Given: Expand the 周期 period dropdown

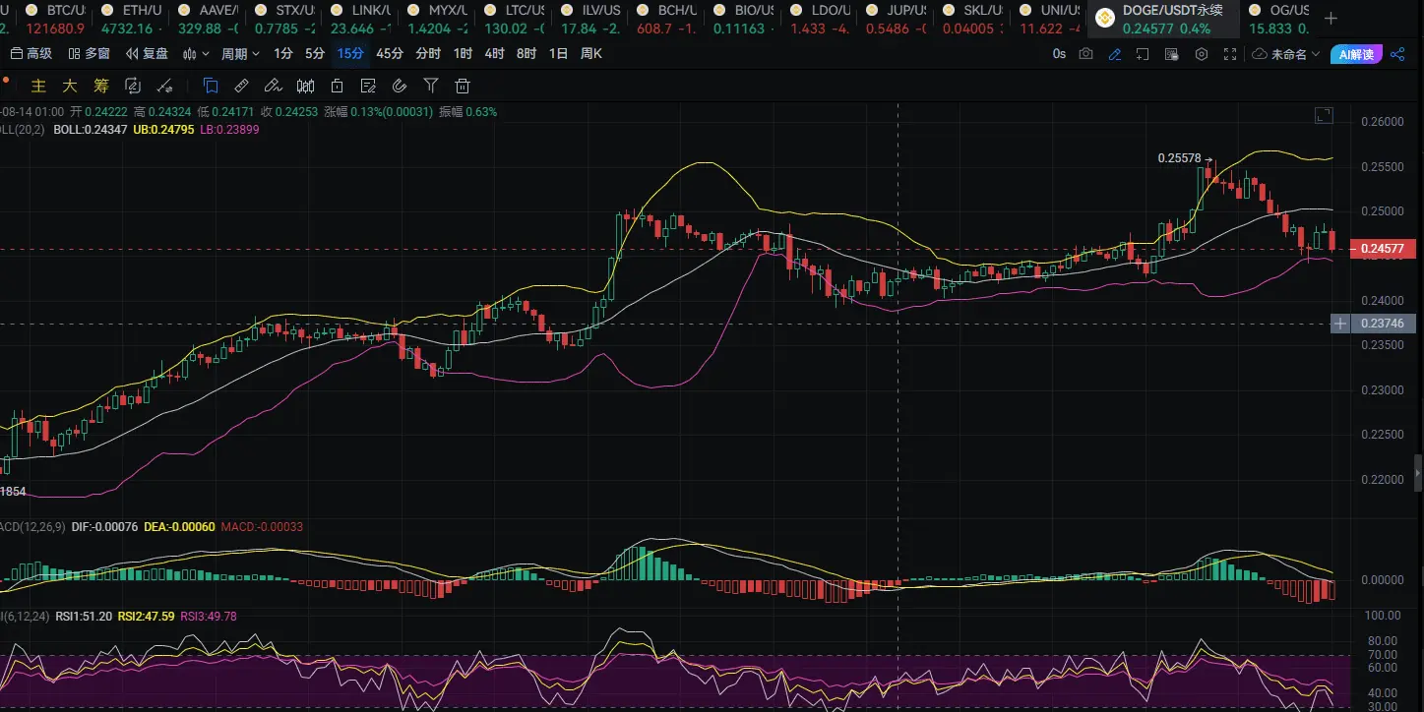Looking at the screenshot, I should pos(240,53).
